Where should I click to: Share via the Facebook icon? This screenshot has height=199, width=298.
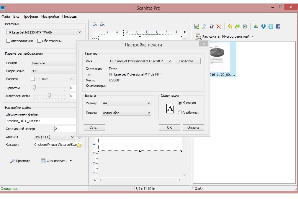pyautogui.click(x=278, y=26)
